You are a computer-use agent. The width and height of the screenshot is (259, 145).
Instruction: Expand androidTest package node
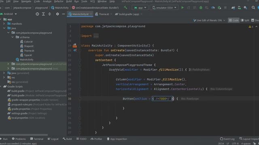tap(8, 64)
